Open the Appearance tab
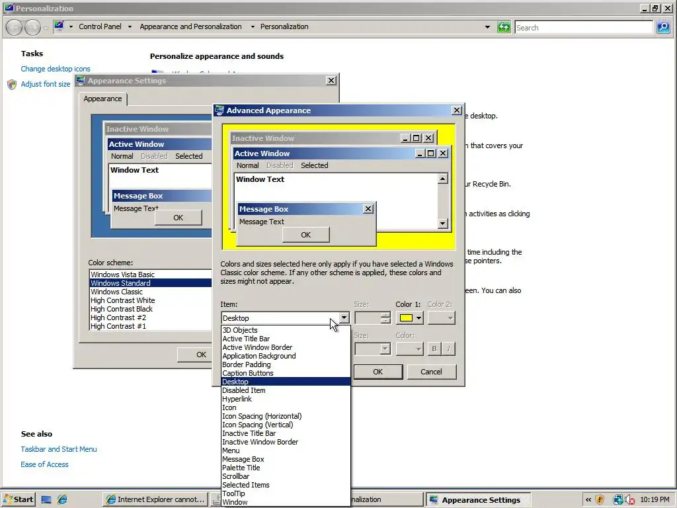 [102, 99]
